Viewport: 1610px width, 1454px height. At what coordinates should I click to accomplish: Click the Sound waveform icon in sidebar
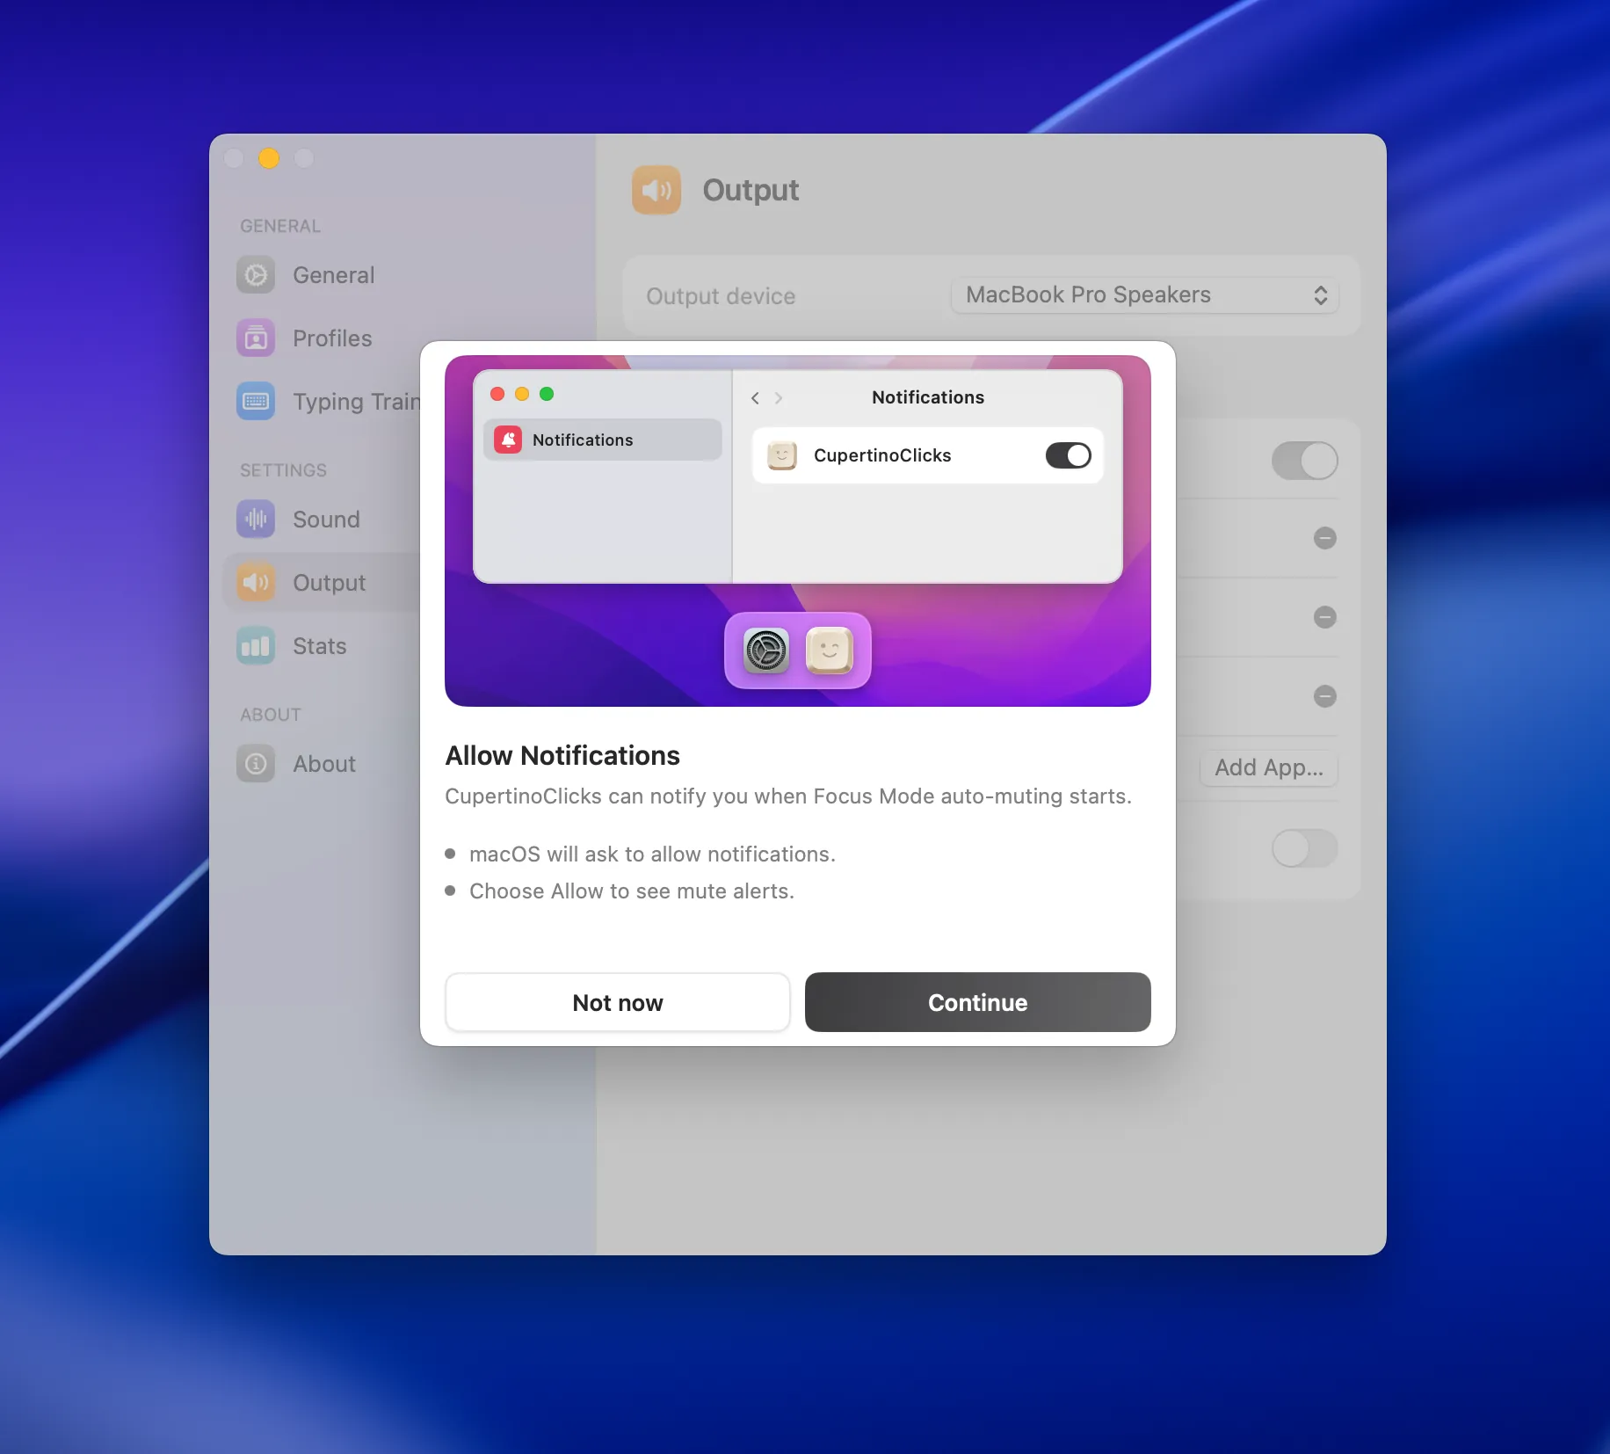pos(256,520)
